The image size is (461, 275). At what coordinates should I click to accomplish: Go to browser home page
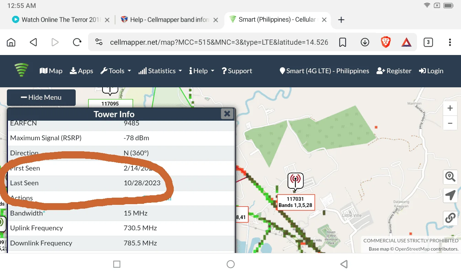pyautogui.click(x=11, y=42)
